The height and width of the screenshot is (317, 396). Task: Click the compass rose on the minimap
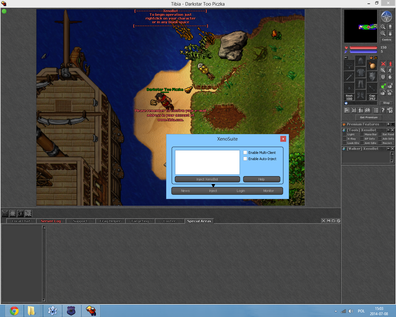pyautogui.click(x=386, y=17)
